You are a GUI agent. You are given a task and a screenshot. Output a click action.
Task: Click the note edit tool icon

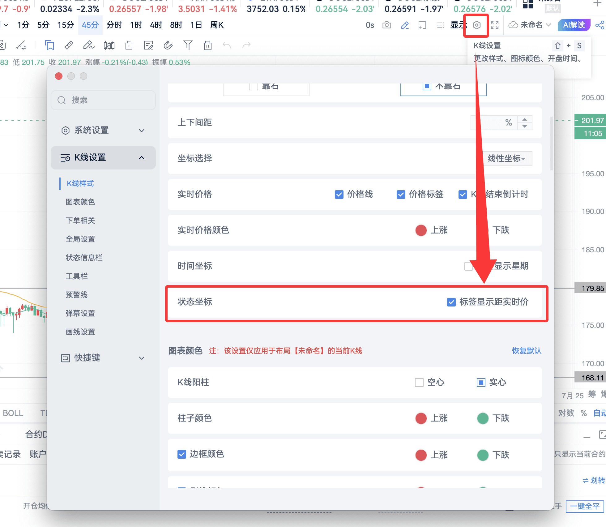point(149,45)
